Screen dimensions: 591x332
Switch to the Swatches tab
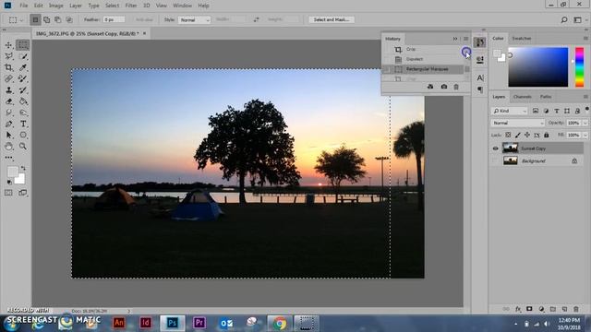(522, 39)
